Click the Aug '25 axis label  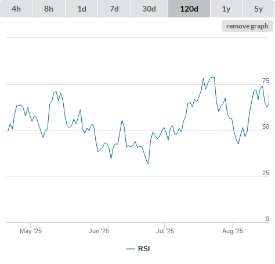233,231
